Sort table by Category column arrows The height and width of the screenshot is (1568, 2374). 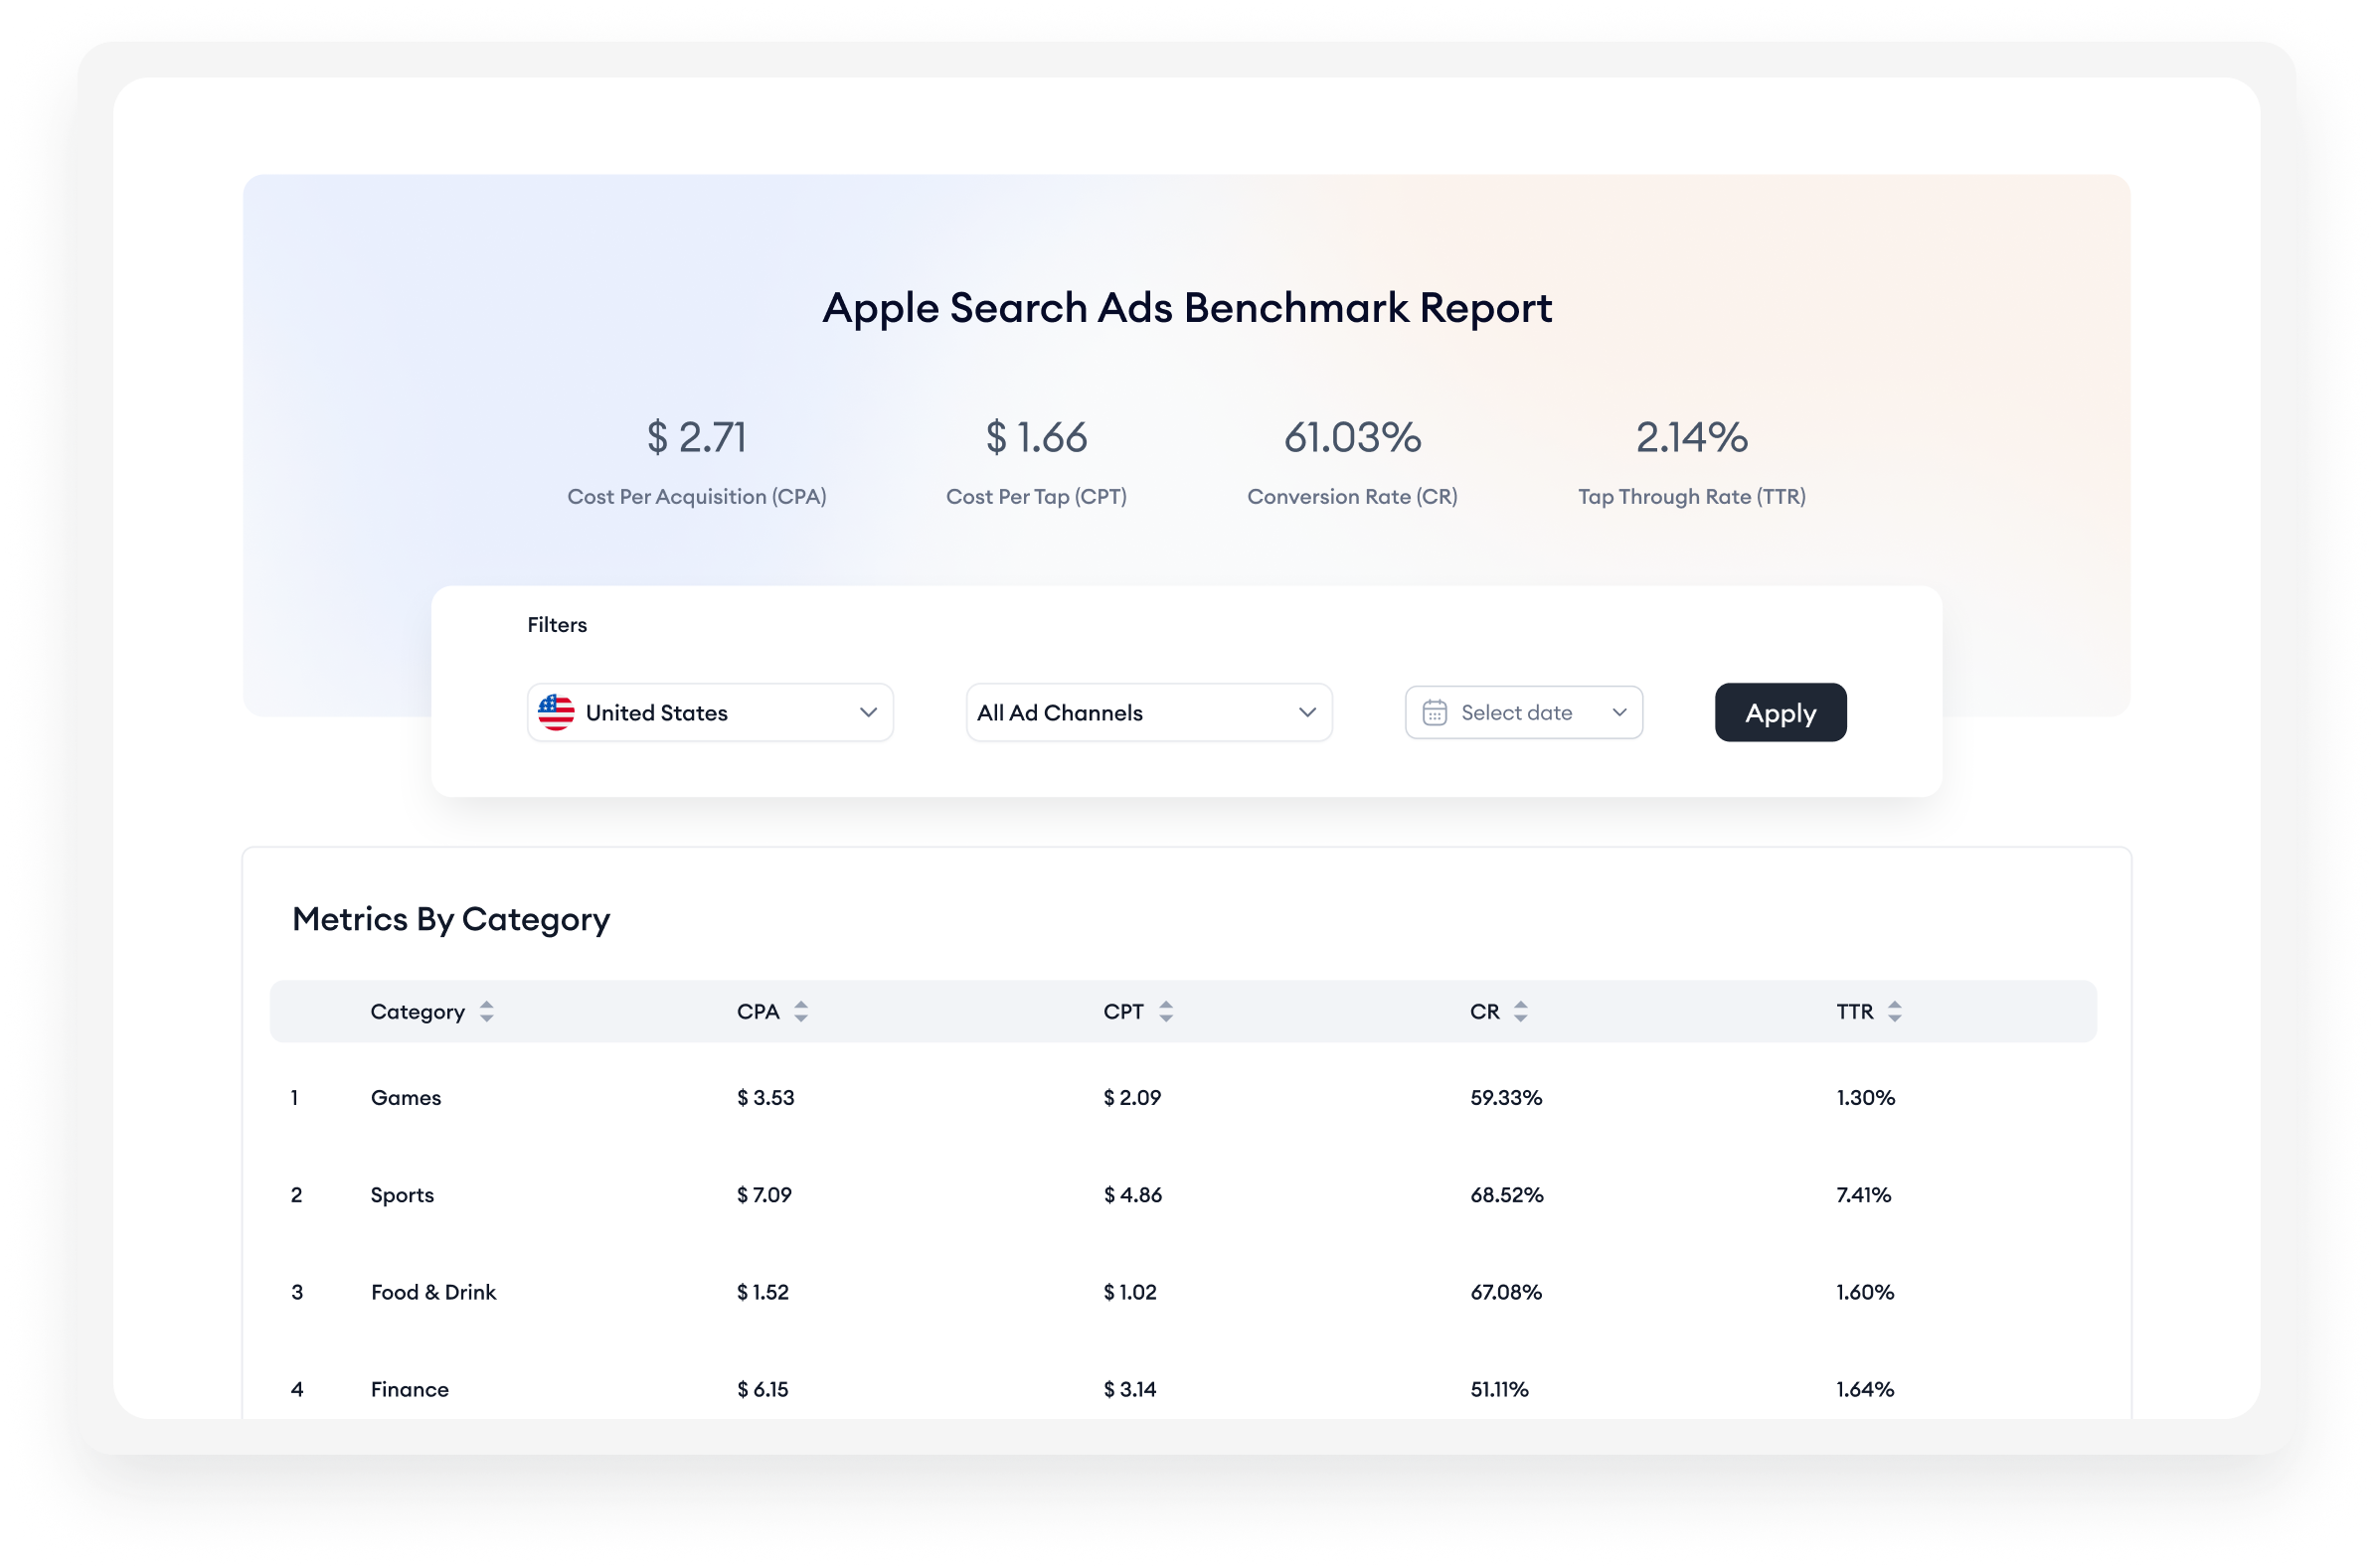pos(486,1011)
